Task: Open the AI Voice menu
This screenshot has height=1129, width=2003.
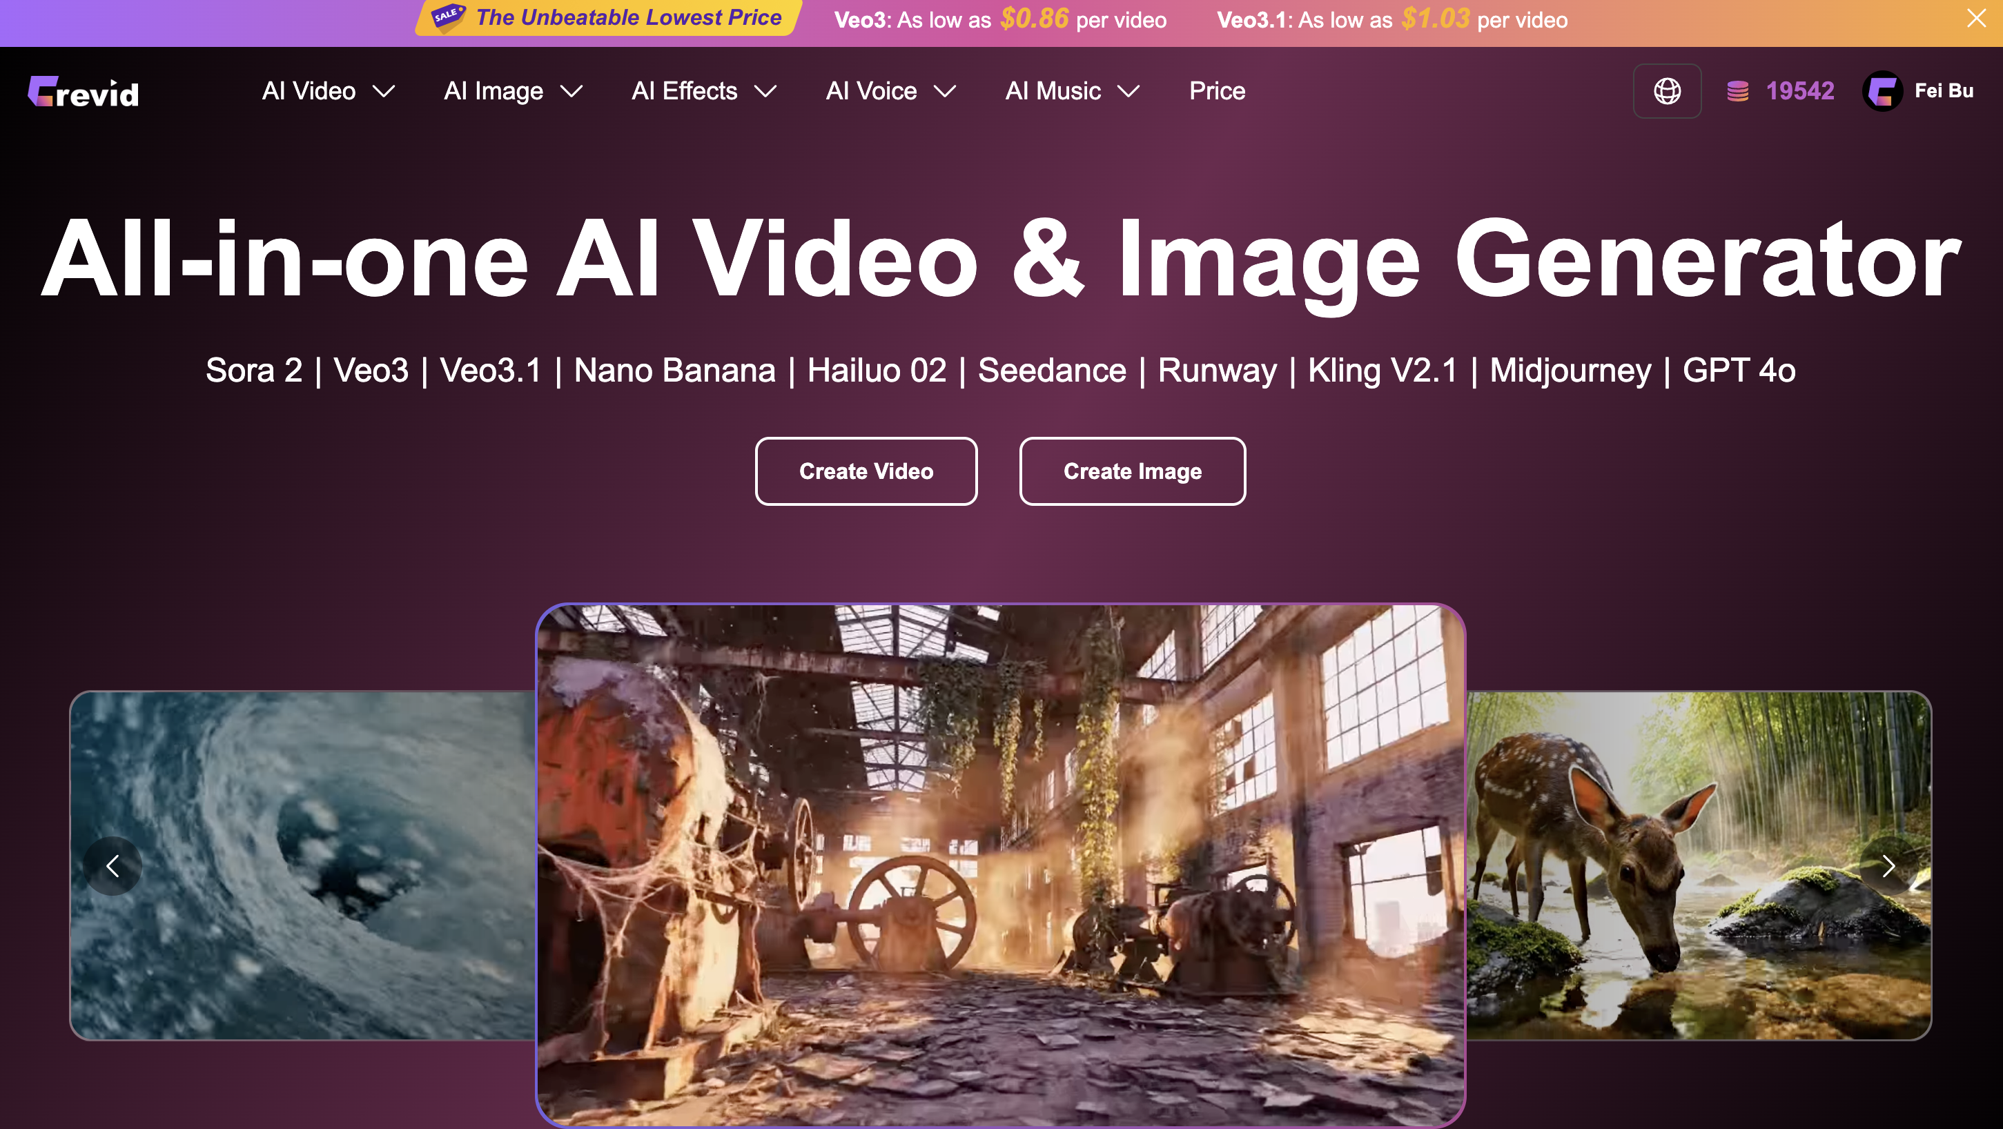Action: pyautogui.click(x=890, y=91)
